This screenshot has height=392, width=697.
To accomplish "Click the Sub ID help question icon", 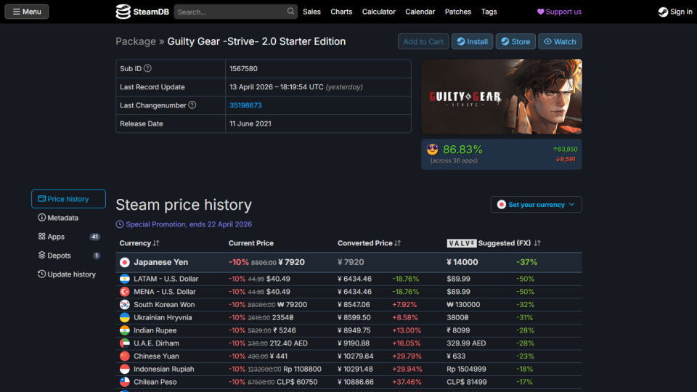I will coord(148,69).
